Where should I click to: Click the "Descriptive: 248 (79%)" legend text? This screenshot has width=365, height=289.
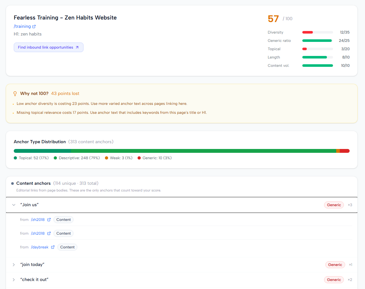(x=79, y=158)
